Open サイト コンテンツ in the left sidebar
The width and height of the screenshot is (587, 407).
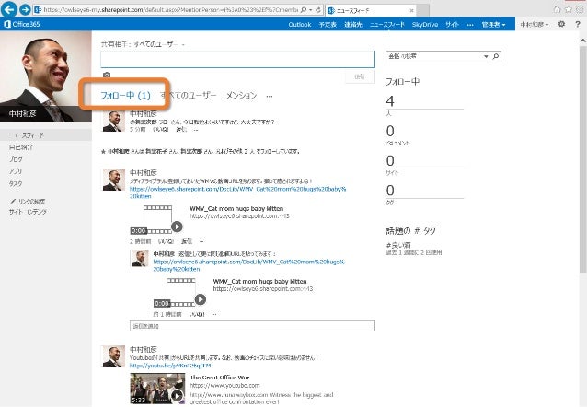click(28, 212)
